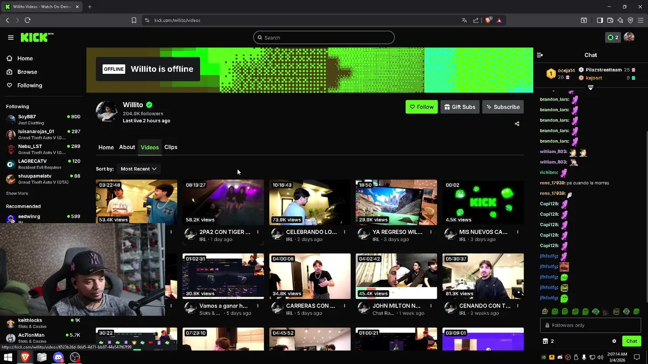Open the KICKs balance showing 2
This screenshot has width=648, height=364.
coord(613,37)
